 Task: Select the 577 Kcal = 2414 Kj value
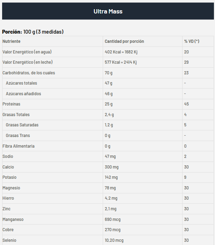tap(121, 62)
